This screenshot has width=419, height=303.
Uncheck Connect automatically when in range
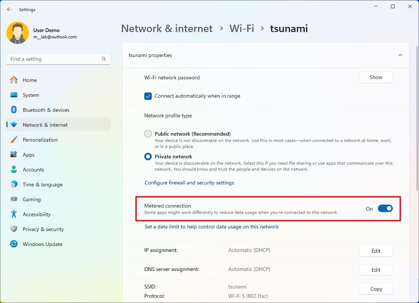[x=148, y=96]
